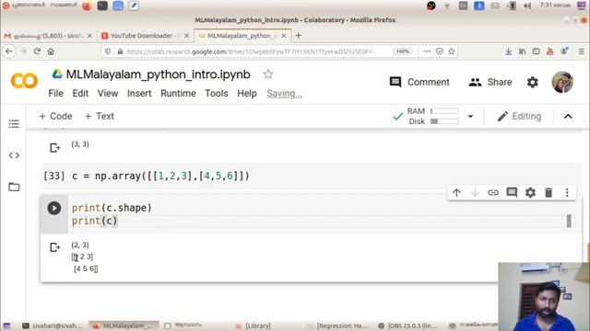Open Firefox library icon in toolbar
This screenshot has width=590, height=331.
(x=523, y=51)
